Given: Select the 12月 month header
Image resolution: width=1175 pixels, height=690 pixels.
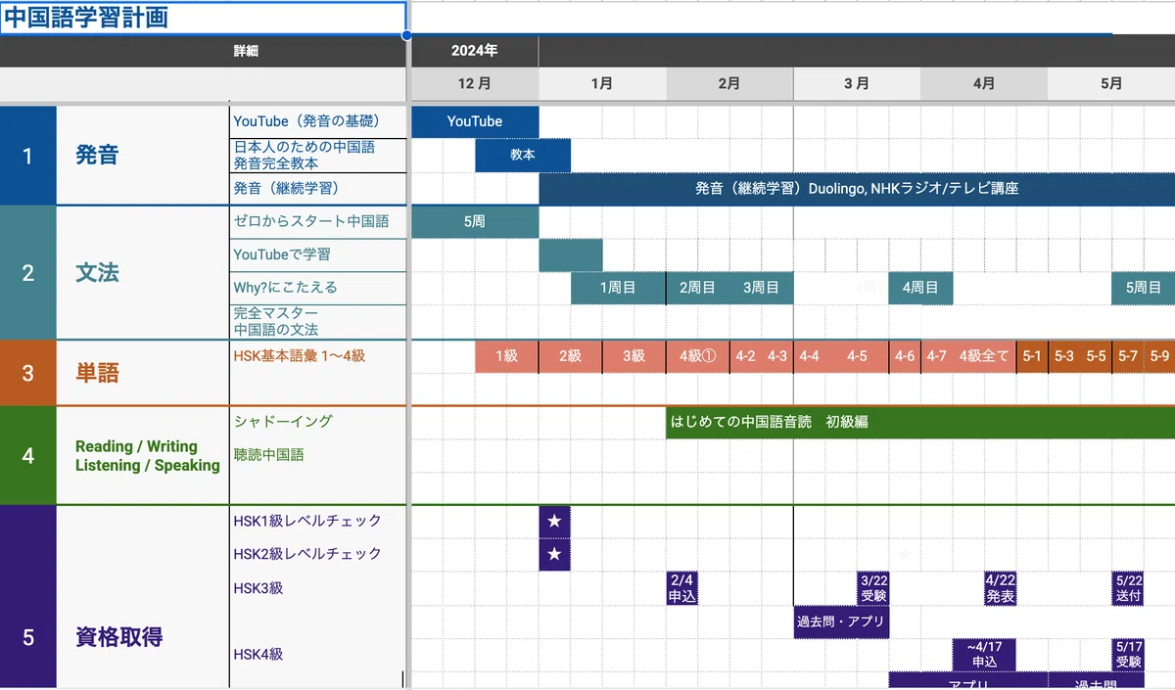Looking at the screenshot, I should coord(474,84).
